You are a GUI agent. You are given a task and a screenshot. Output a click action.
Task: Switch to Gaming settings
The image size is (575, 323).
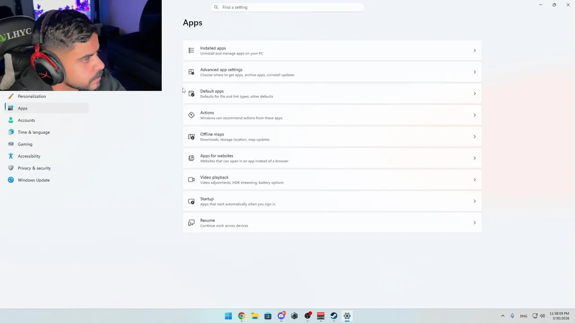[x=47, y=144]
